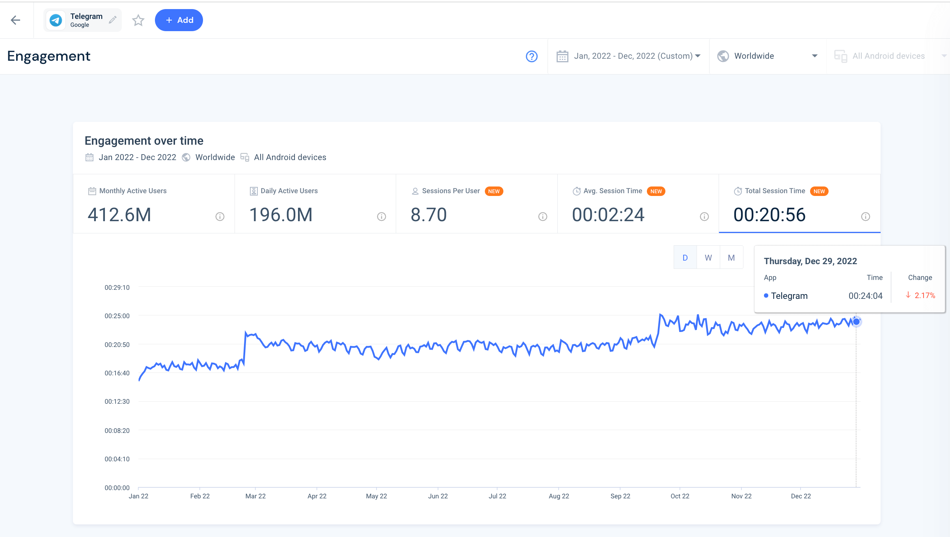Show info for Daily Active Users
The width and height of the screenshot is (950, 537).
382,216
